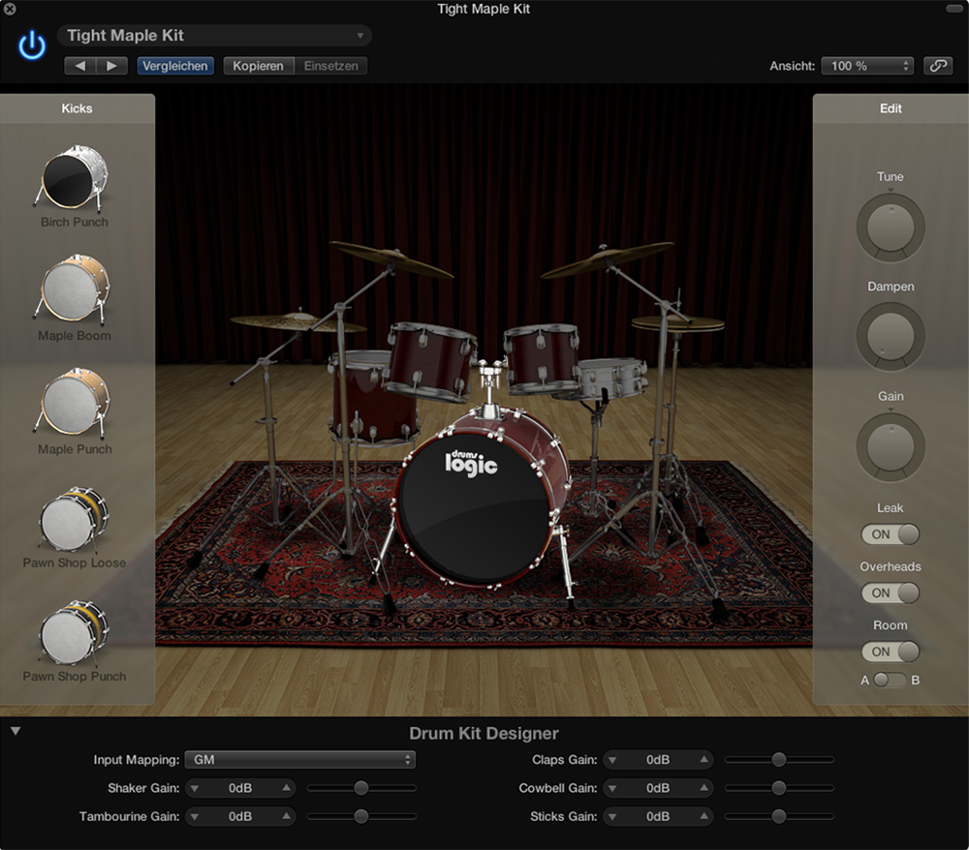The height and width of the screenshot is (850, 969).
Task: Go to the previous preset arrow
Action: [80, 66]
